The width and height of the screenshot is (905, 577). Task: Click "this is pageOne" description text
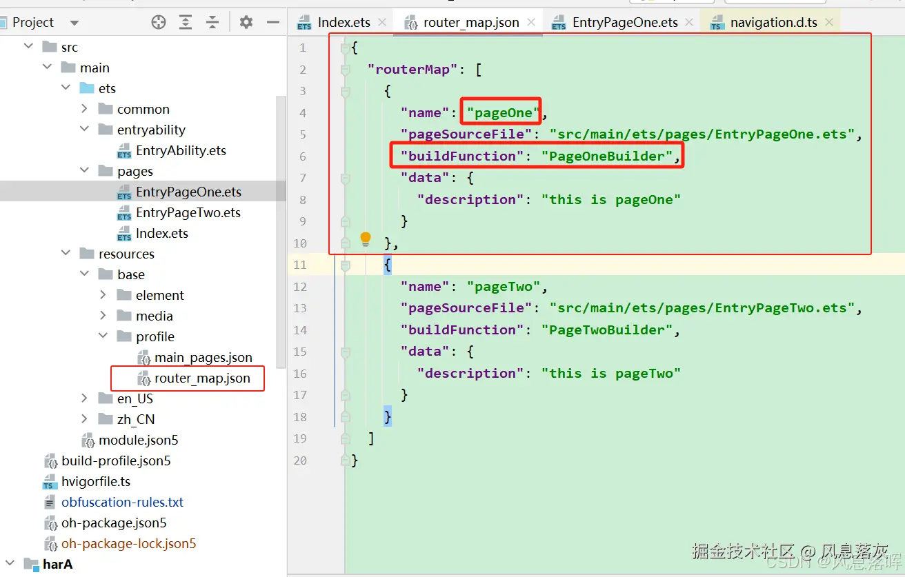(x=611, y=199)
